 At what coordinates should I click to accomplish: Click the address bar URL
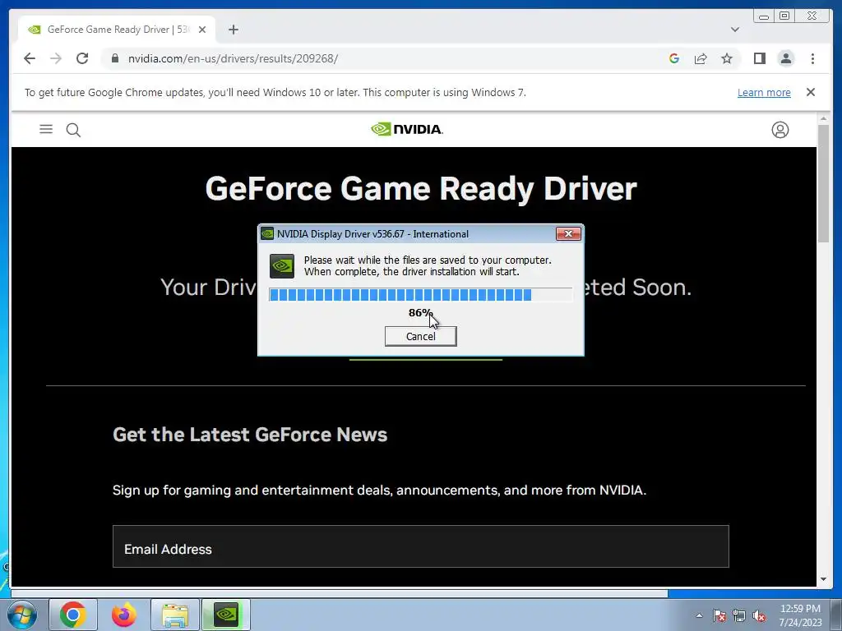click(x=233, y=58)
